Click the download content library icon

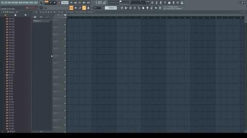[182, 3]
